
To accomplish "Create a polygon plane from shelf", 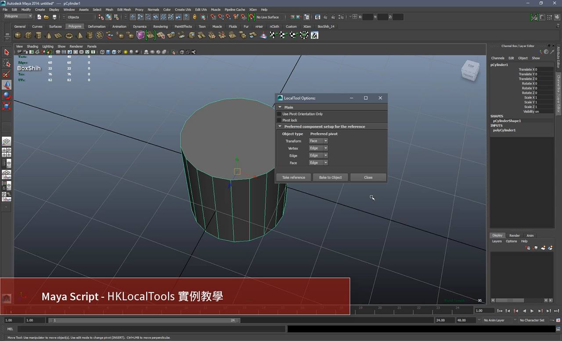I will (x=59, y=35).
